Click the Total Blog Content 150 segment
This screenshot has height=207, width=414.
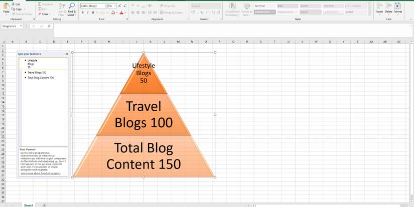(x=144, y=156)
